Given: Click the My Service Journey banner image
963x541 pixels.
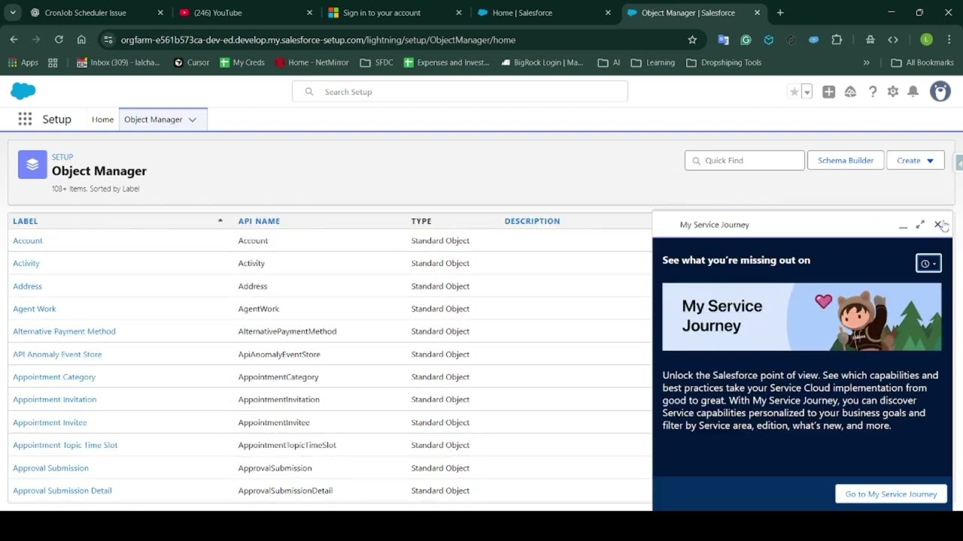Looking at the screenshot, I should 801,316.
